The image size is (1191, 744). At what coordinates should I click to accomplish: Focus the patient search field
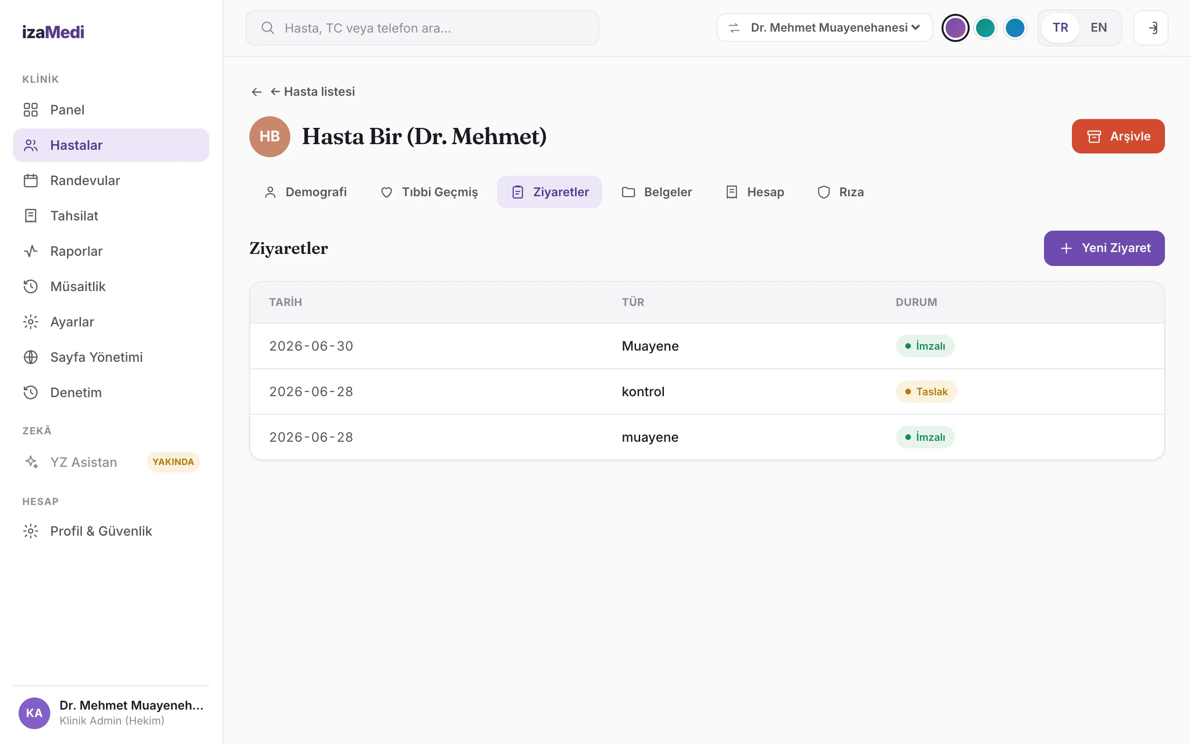pos(422,28)
